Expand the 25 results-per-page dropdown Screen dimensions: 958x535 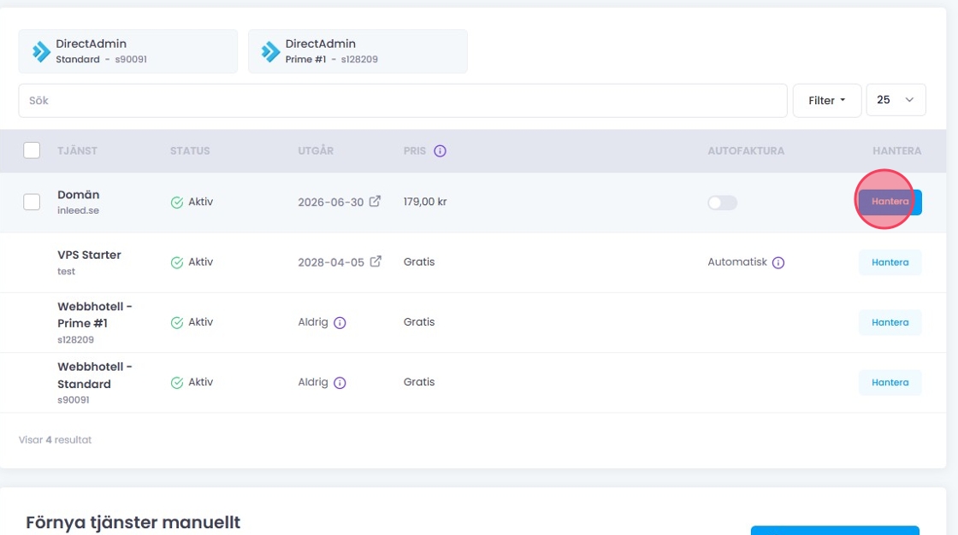896,100
